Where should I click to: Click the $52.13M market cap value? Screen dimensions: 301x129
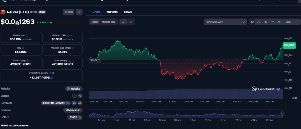point(16,39)
